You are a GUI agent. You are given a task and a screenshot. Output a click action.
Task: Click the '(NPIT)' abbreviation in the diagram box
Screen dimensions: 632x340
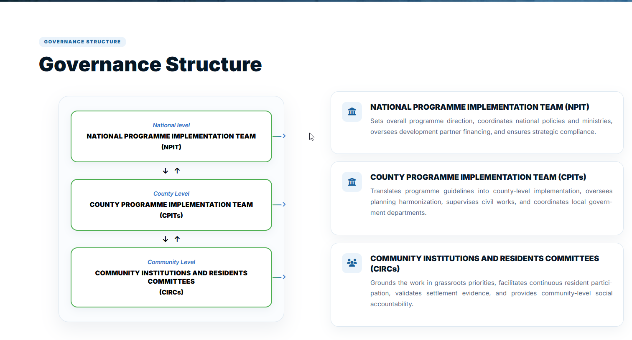171,147
